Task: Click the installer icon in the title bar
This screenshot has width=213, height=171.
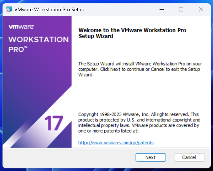Action: tap(9, 10)
